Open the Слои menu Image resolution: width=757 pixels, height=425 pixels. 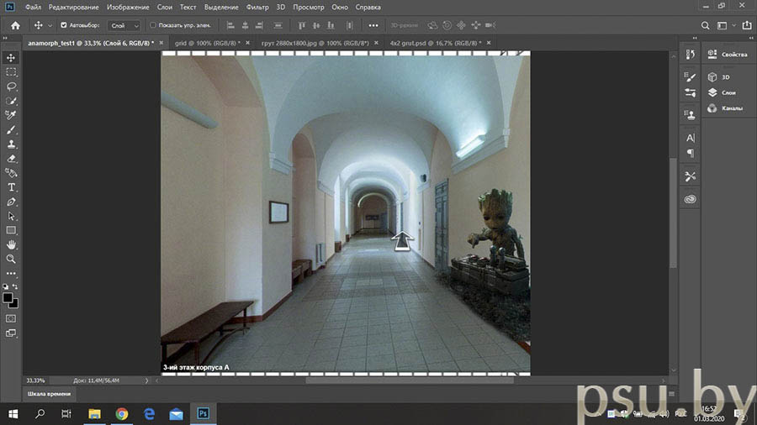point(165,8)
